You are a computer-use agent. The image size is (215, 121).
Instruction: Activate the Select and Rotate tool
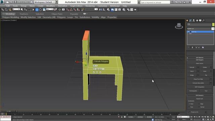click(40, 10)
